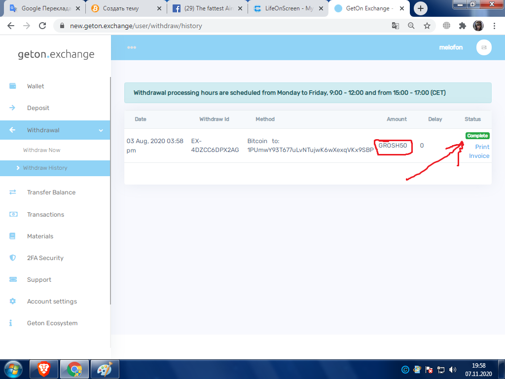505x379 pixels.
Task: Click the translate page icon
Action: 396,26
